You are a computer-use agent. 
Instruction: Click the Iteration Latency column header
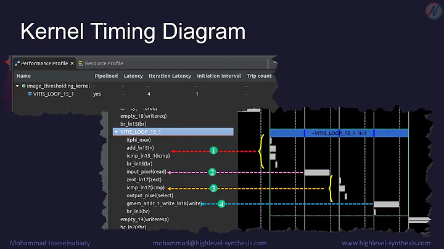[x=170, y=76]
